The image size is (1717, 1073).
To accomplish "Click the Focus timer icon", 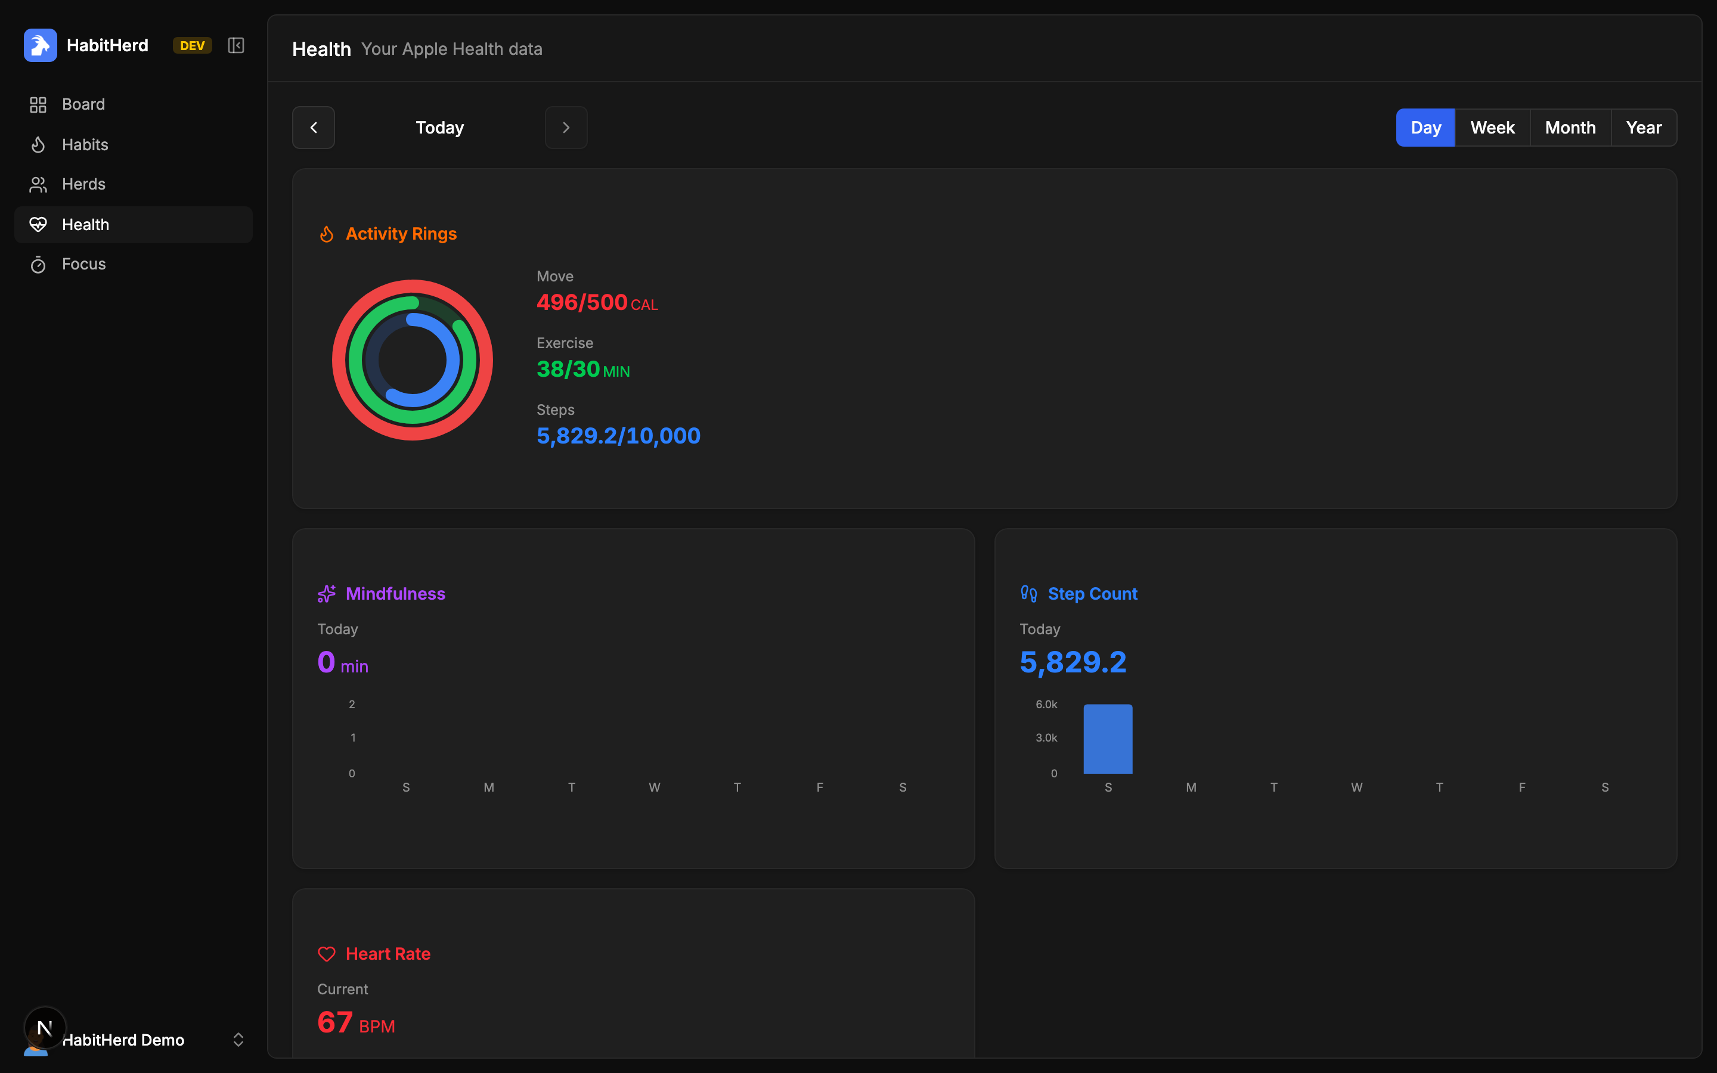I will point(38,264).
